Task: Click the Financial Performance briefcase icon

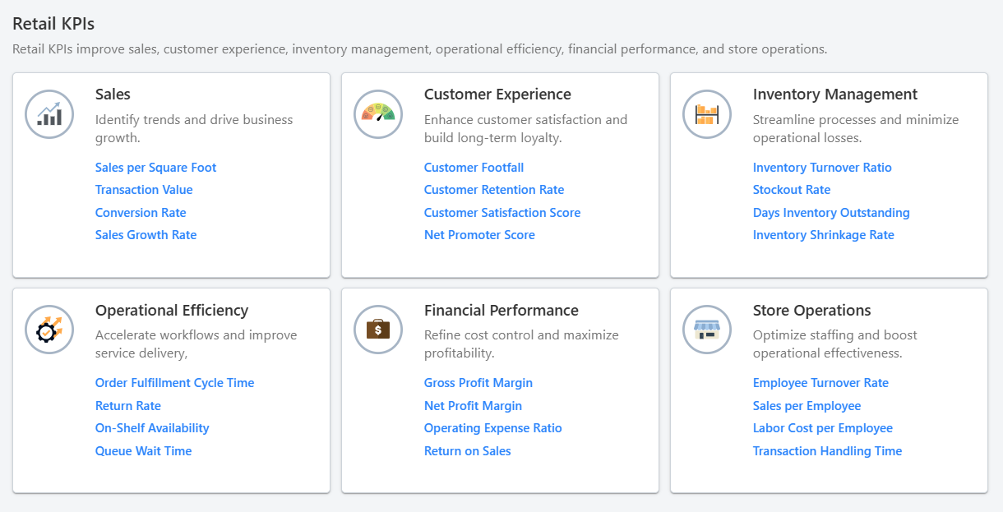Action: click(x=378, y=330)
